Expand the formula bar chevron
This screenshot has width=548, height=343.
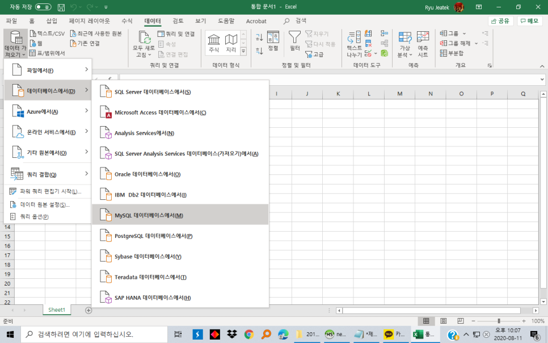(x=542, y=80)
